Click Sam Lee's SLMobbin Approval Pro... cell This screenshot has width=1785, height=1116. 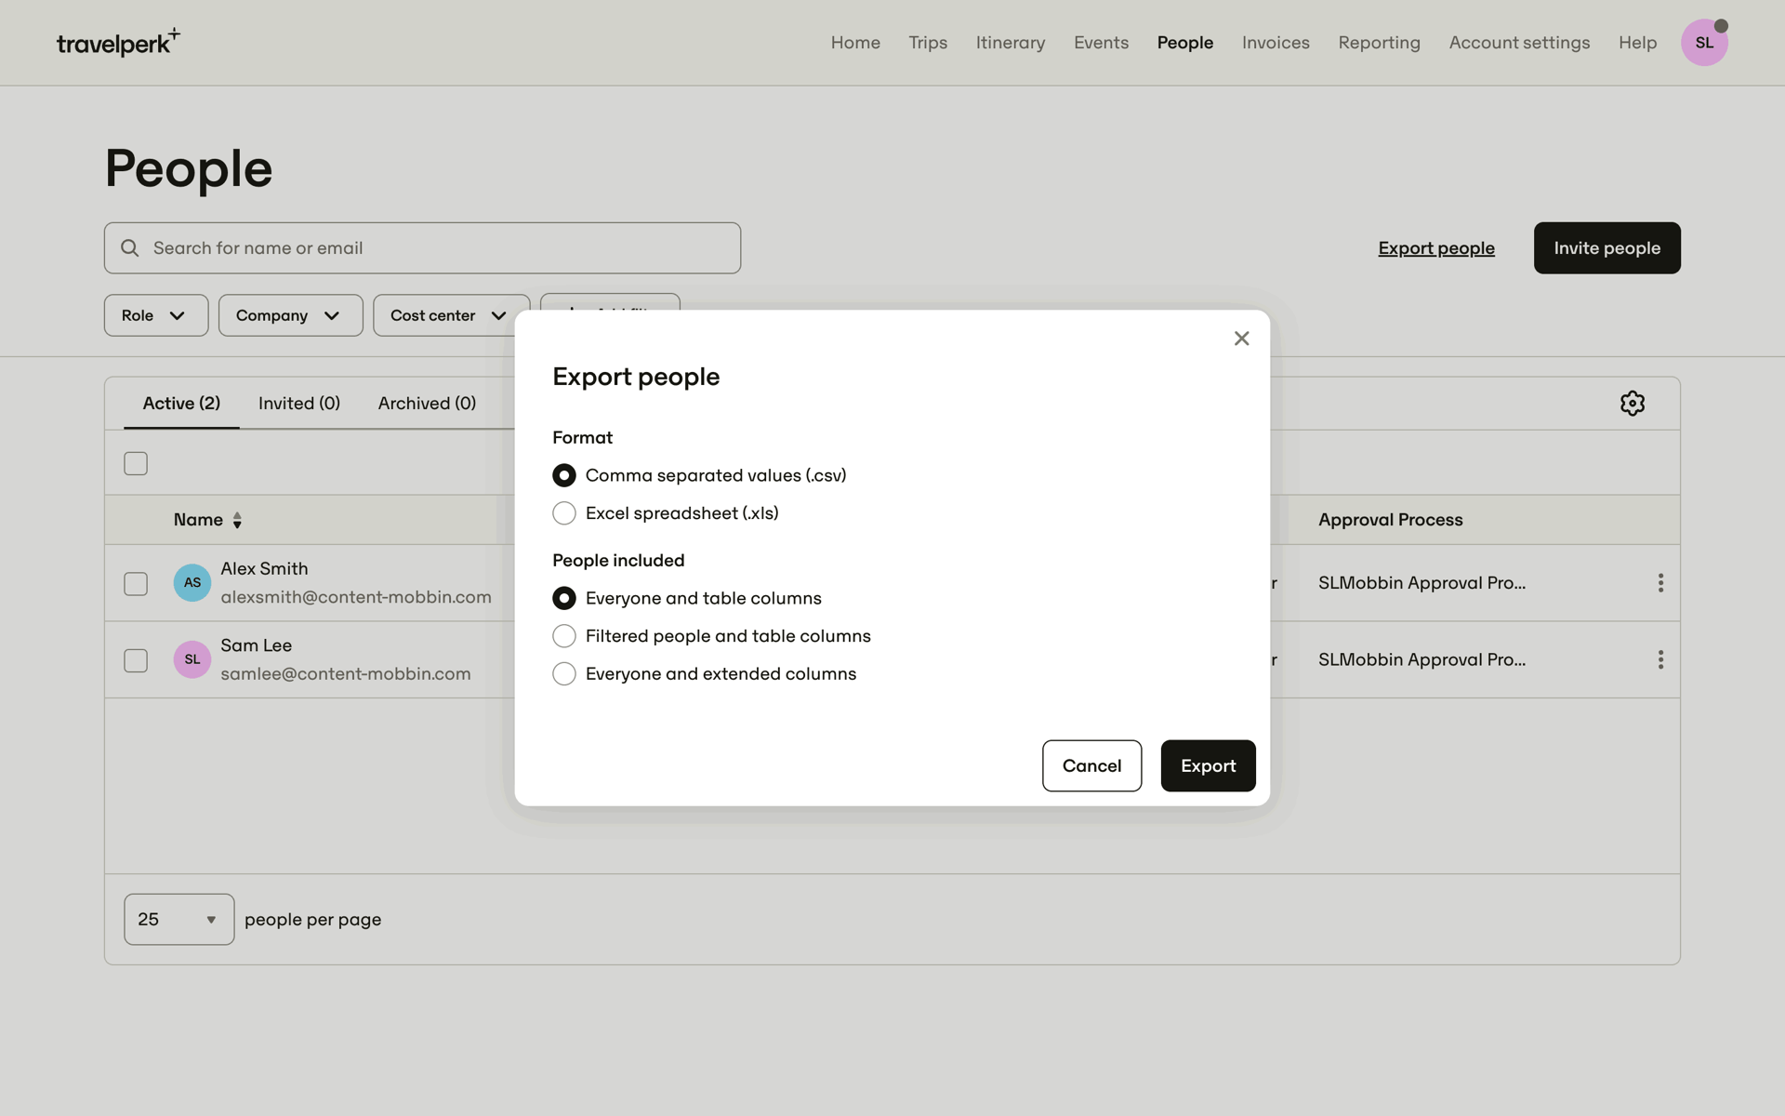point(1421,659)
